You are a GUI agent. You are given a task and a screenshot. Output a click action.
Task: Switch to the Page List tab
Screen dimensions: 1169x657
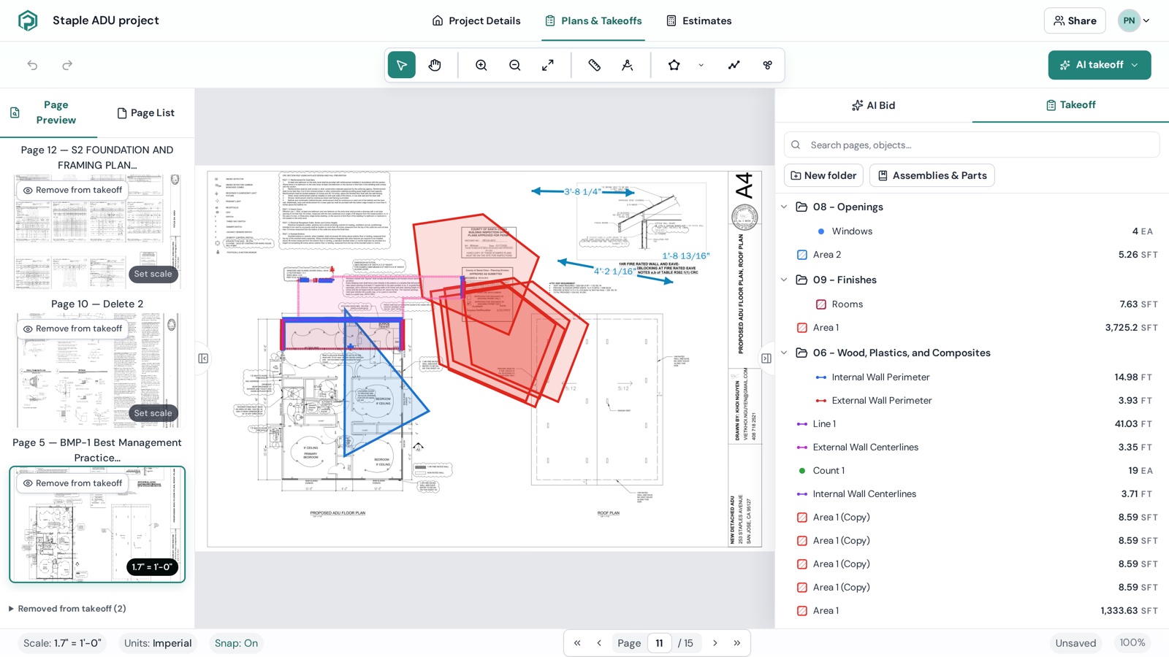(145, 113)
